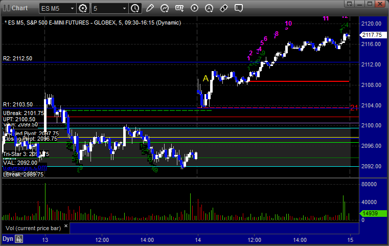This screenshot has height=246, width=389.
Task: Click the date 13 on time axis
Action: (x=45, y=240)
